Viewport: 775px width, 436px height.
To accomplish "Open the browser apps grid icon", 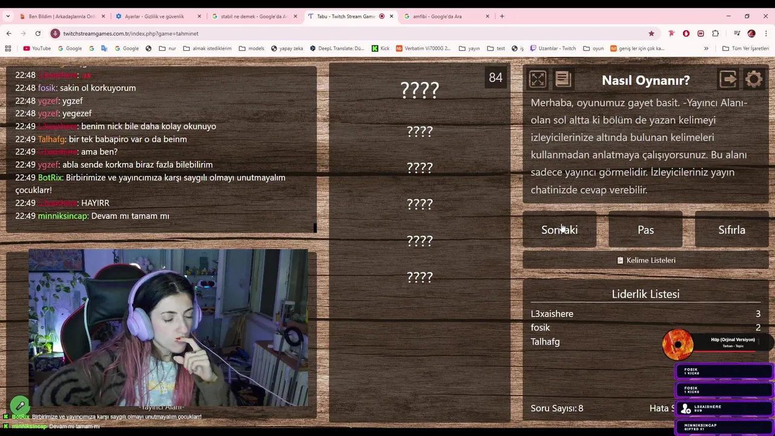I will 8,48.
